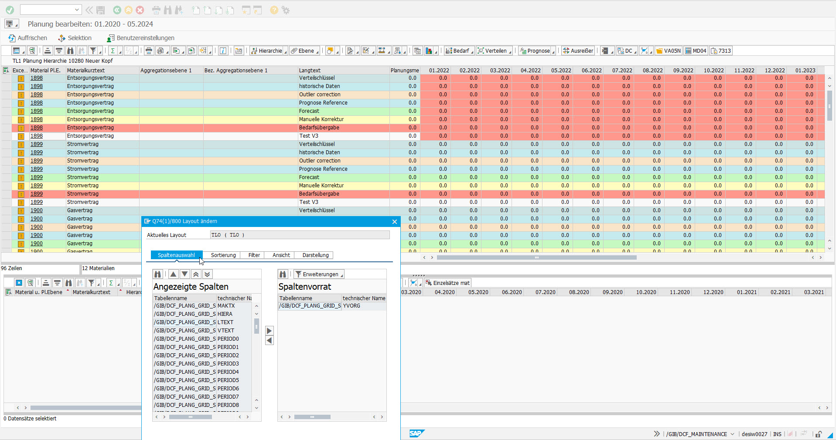Click the blue information 'i' icon in grid toolbar

click(223, 51)
